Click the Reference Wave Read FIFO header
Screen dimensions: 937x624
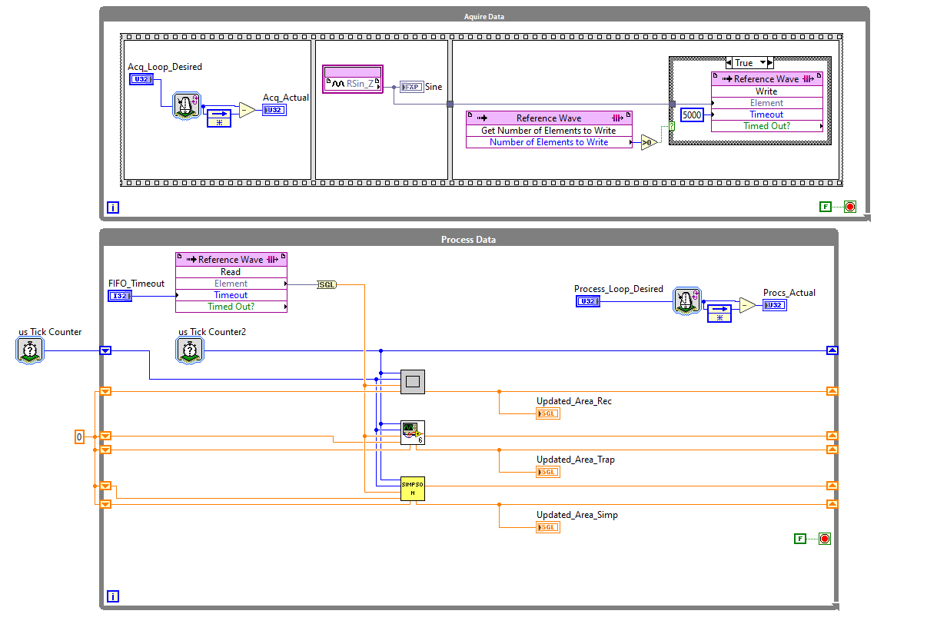click(x=231, y=260)
